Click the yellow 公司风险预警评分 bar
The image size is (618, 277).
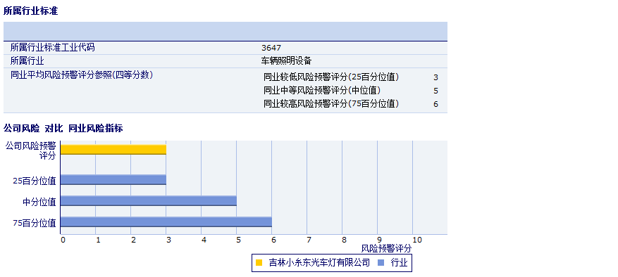point(113,150)
